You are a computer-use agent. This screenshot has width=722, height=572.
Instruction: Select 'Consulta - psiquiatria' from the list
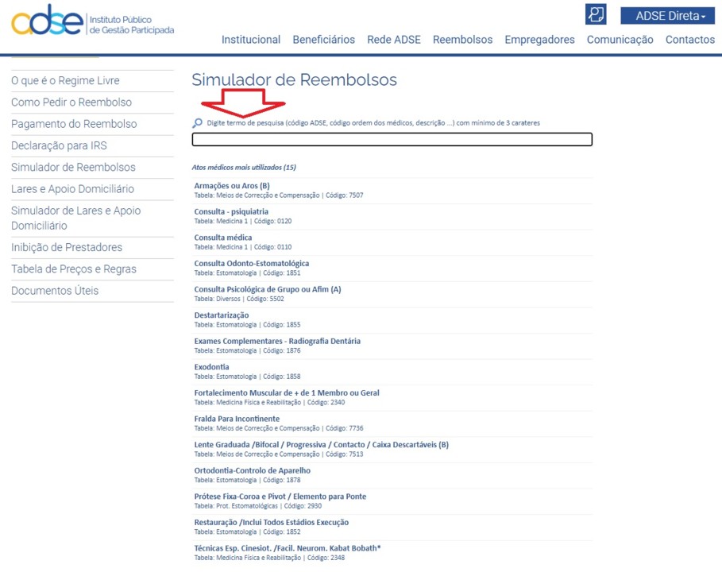pyautogui.click(x=231, y=212)
